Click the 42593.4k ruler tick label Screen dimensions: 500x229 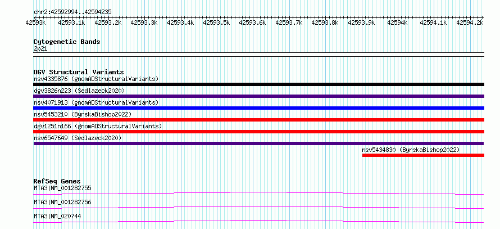(x=180, y=23)
